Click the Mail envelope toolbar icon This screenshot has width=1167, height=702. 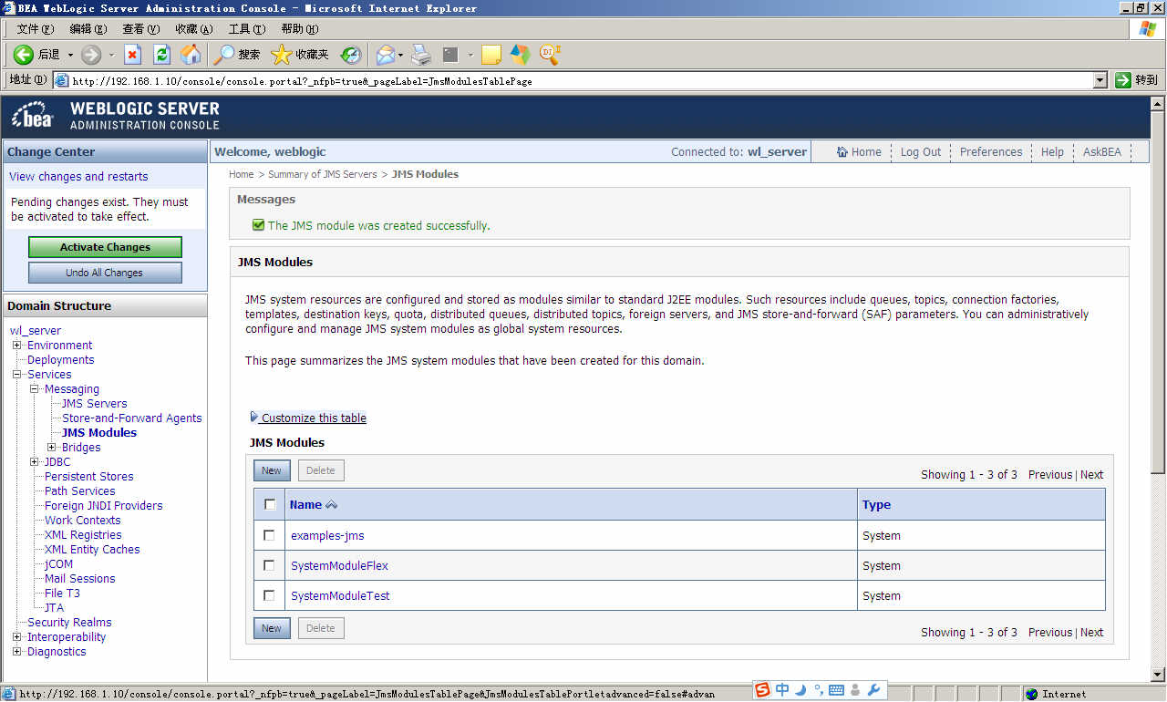(386, 55)
